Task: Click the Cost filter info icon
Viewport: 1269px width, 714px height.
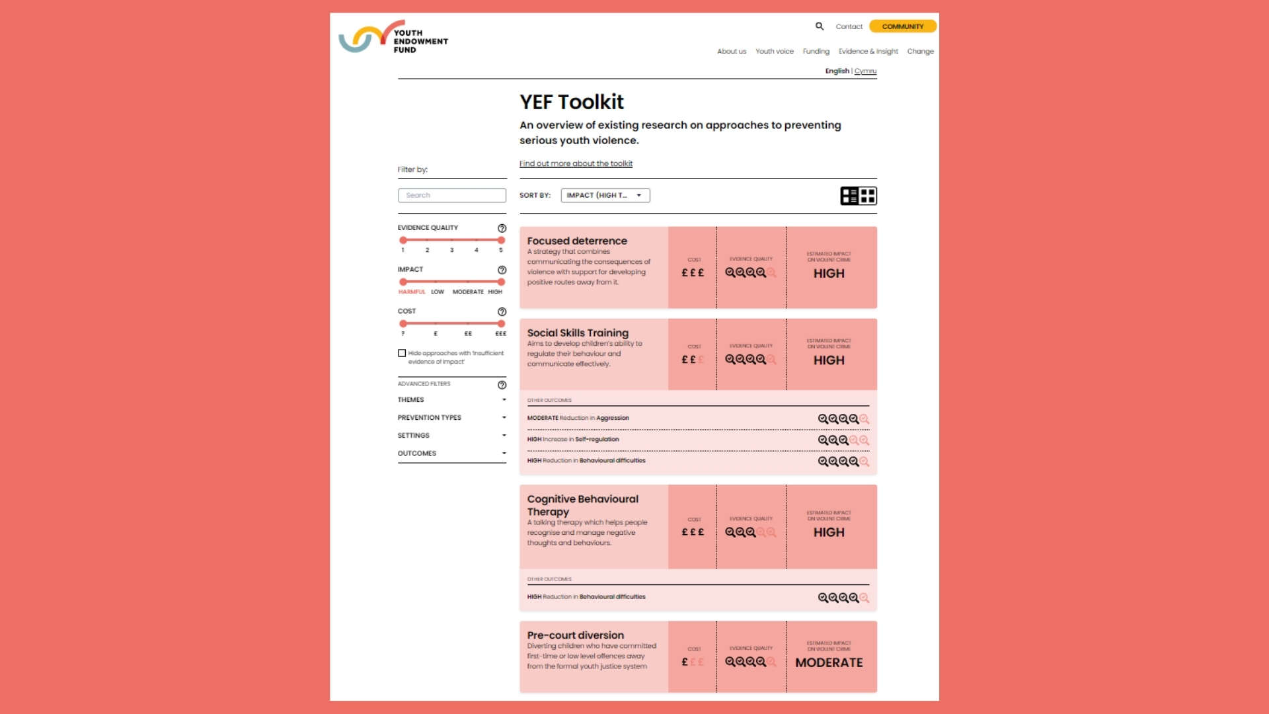Action: 502,311
